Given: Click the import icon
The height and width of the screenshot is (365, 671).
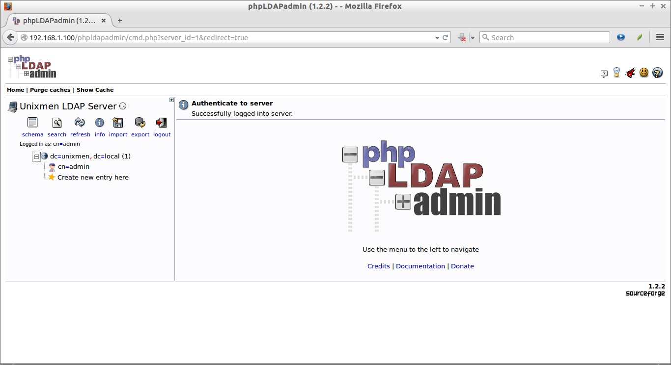Looking at the screenshot, I should click(x=118, y=123).
